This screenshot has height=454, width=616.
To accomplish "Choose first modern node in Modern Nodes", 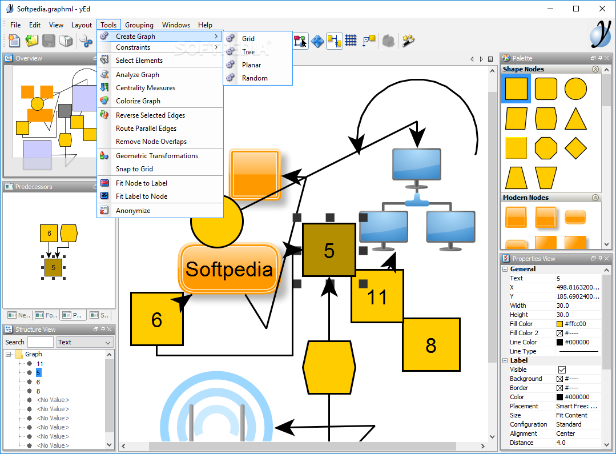I will tap(516, 218).
